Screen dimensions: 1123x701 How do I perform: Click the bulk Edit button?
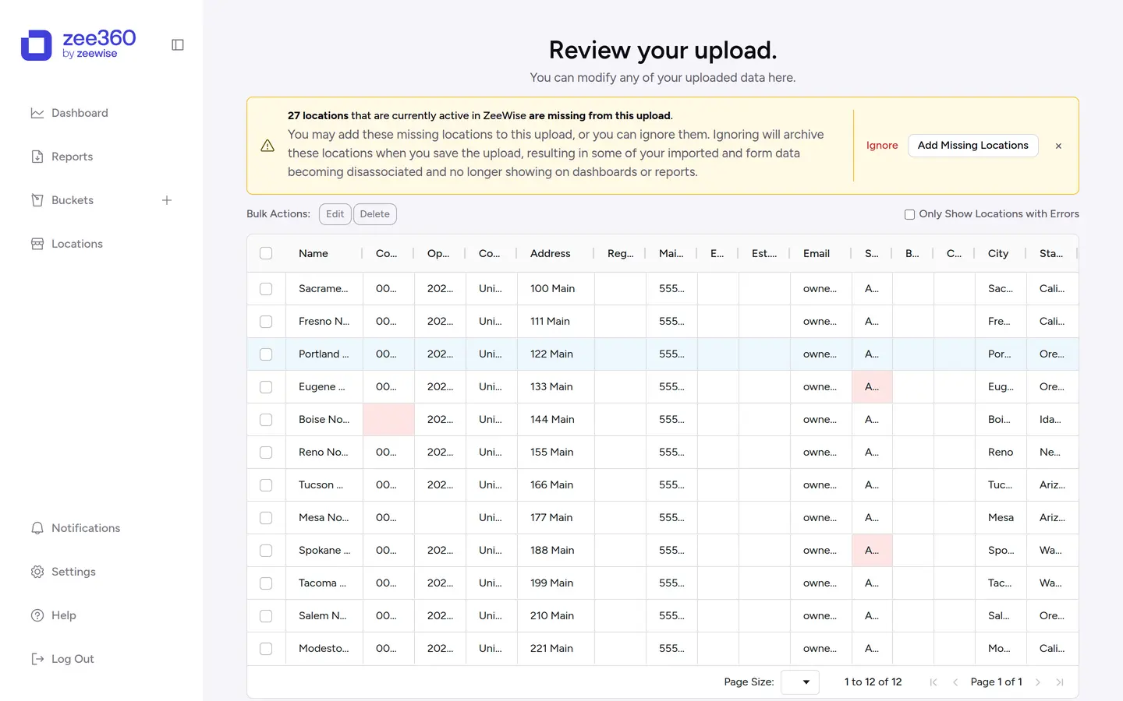335,214
